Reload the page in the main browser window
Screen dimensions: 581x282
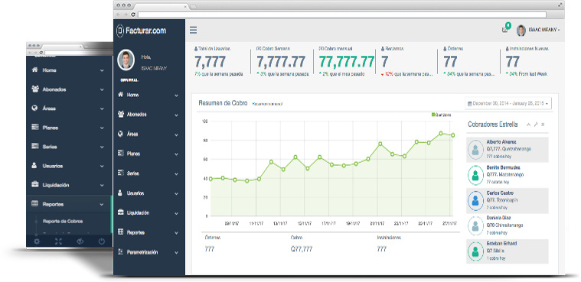pyautogui.click(x=133, y=14)
